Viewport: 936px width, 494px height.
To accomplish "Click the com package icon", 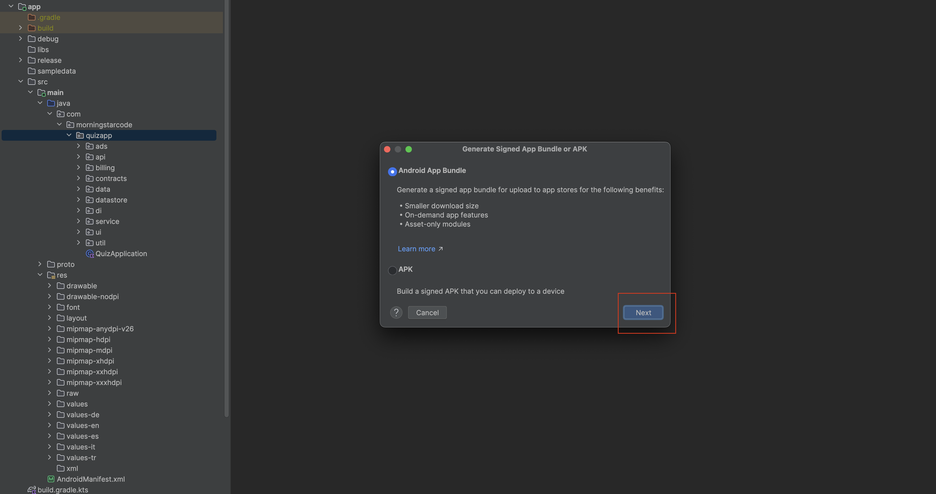I will [x=61, y=114].
